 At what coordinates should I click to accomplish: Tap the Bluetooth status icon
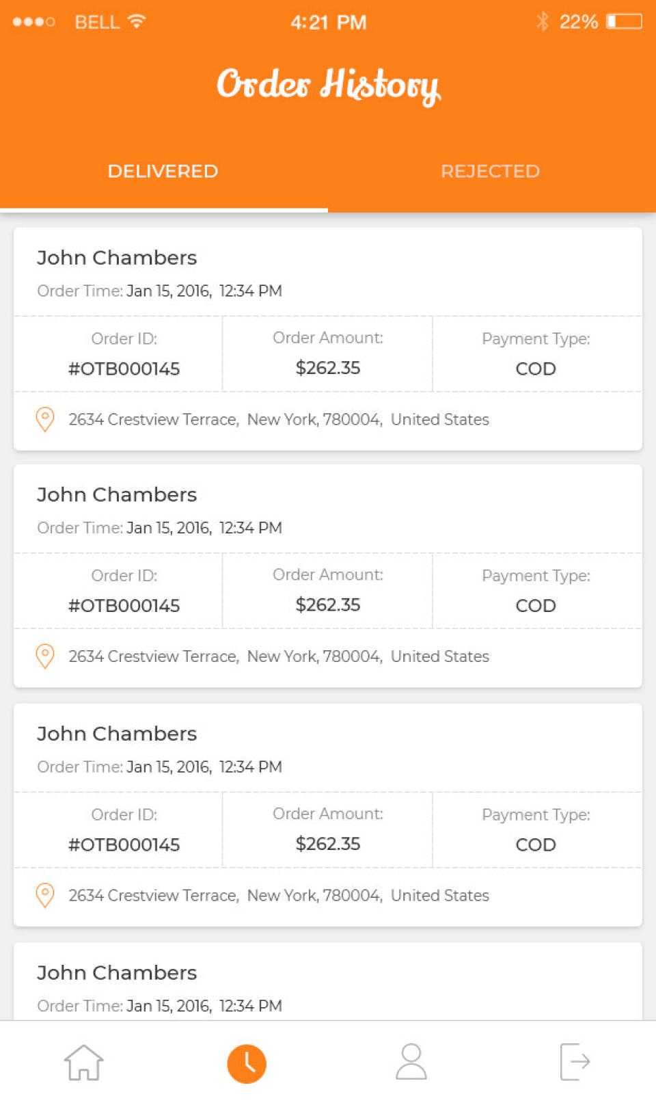[x=543, y=22]
